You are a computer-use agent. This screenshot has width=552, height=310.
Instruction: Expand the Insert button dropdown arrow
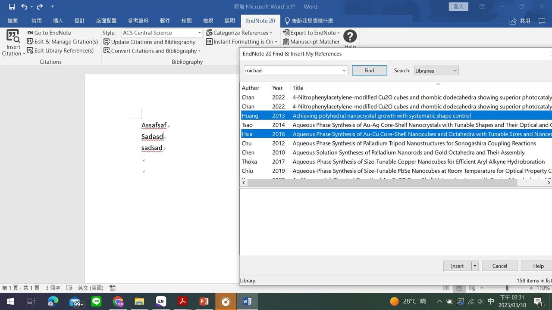click(475, 266)
